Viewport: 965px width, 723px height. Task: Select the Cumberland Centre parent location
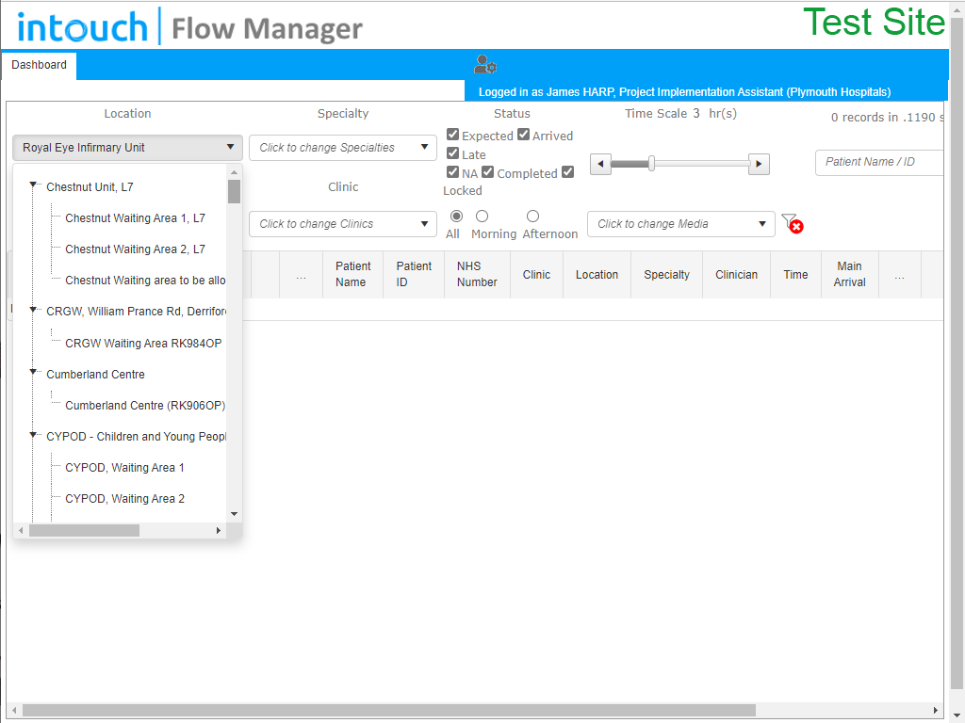click(95, 375)
